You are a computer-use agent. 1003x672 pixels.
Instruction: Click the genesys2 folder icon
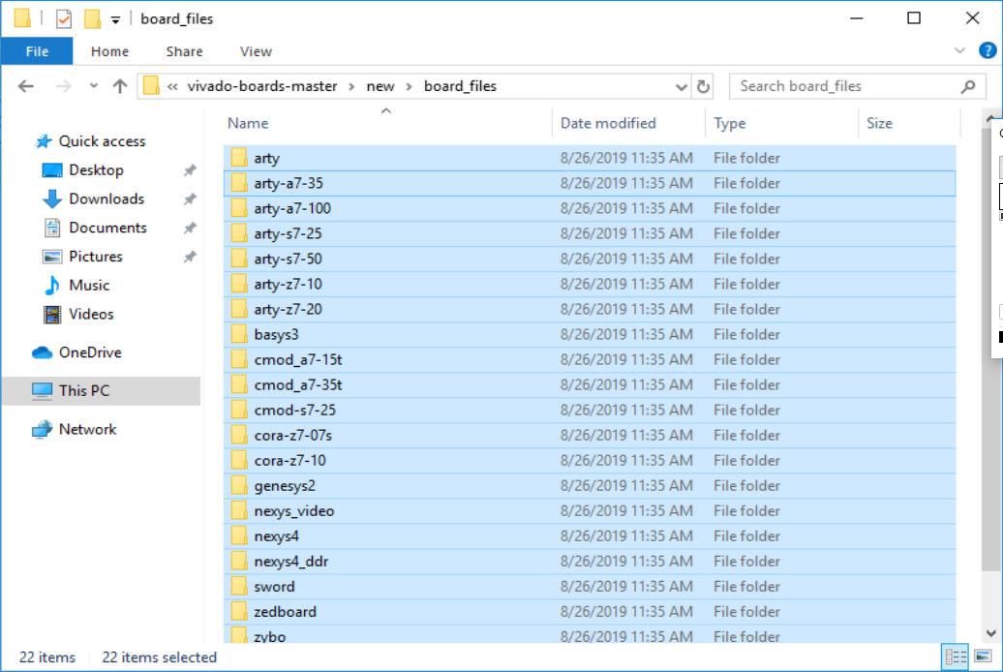coord(239,486)
